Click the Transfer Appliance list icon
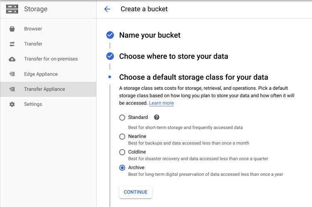Image resolution: width=312 pixels, height=207 pixels. pos(12,89)
